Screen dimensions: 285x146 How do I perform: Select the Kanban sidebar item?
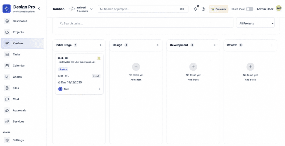[23, 43]
